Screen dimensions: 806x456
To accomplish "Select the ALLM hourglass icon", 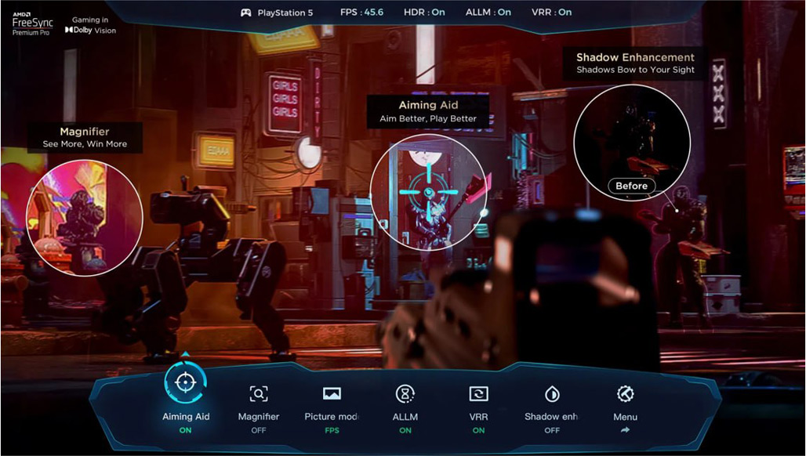I will pyautogui.click(x=405, y=394).
